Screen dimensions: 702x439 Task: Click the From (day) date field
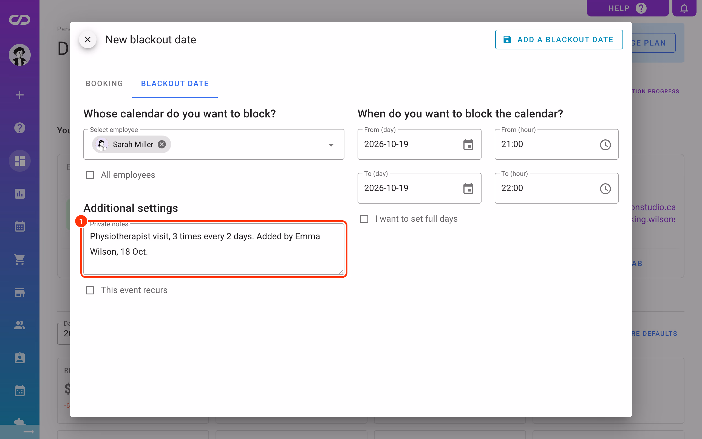coord(419,144)
